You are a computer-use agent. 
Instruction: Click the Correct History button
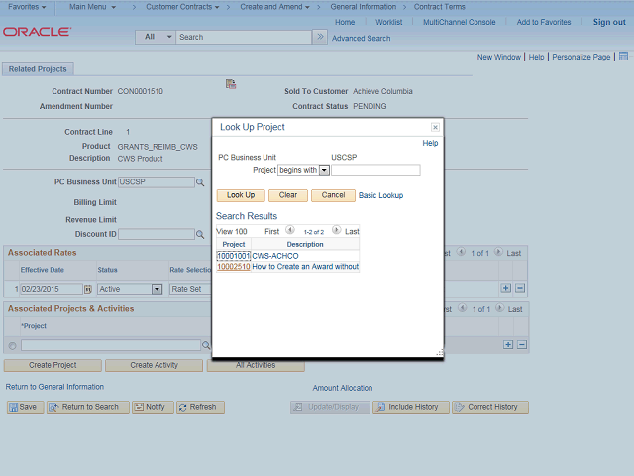(x=490, y=407)
